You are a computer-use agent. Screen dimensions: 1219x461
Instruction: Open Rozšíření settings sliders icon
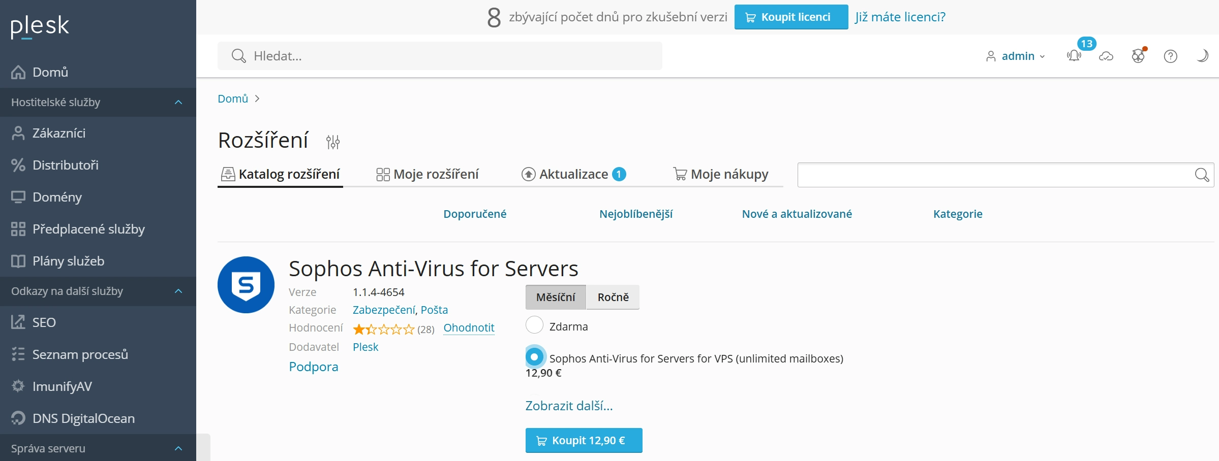333,142
